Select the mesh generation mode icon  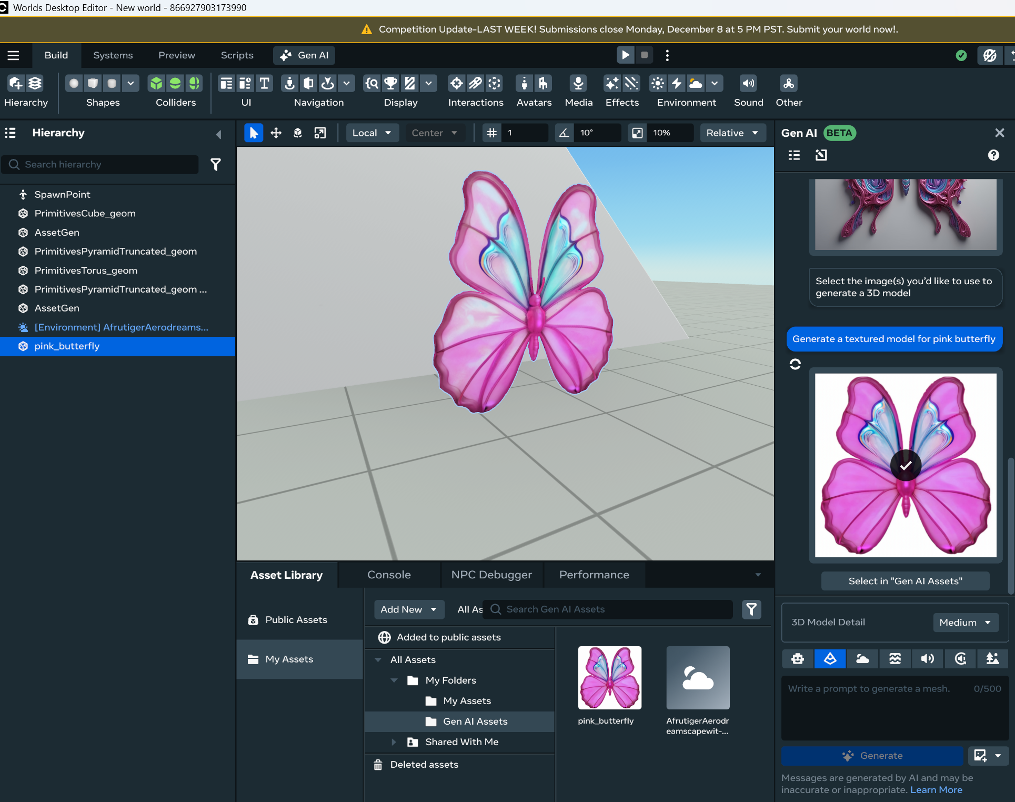830,659
